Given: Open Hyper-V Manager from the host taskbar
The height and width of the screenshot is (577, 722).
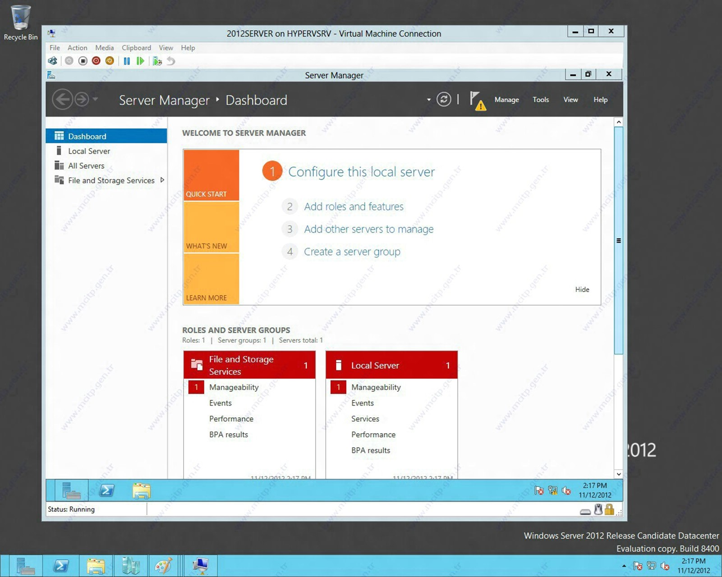Looking at the screenshot, I should 131,566.
